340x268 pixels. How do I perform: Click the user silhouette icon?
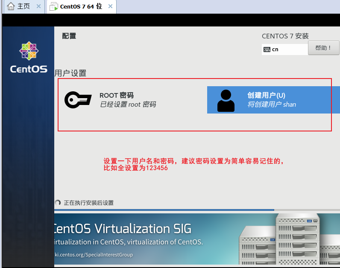click(226, 101)
